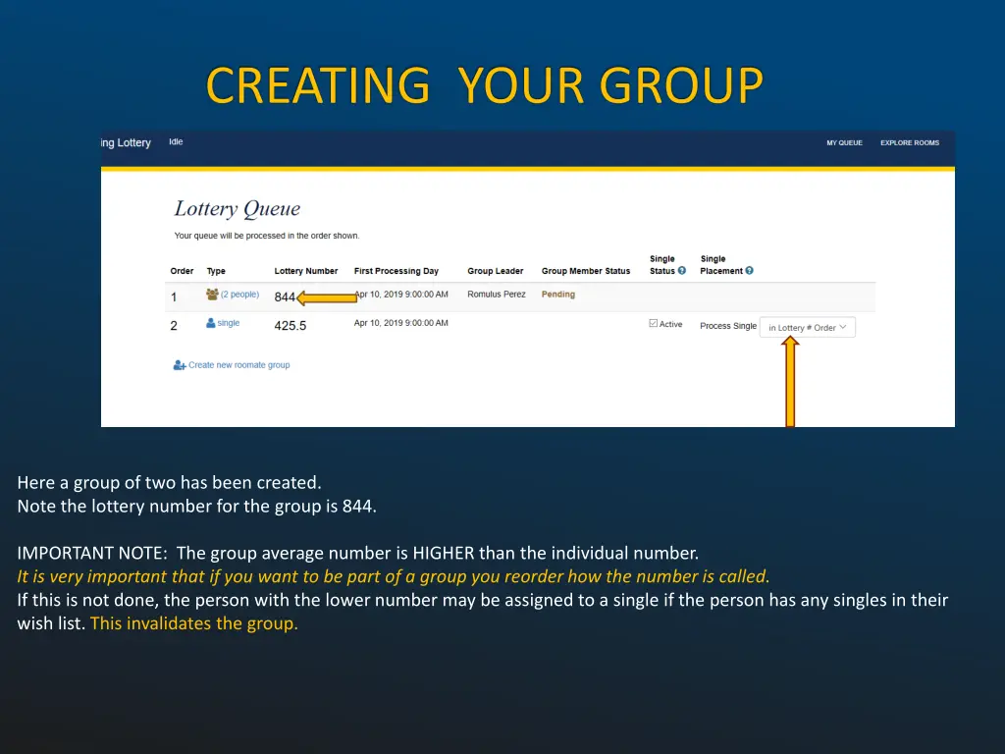Open the 'single' queue entry link

tap(228, 323)
